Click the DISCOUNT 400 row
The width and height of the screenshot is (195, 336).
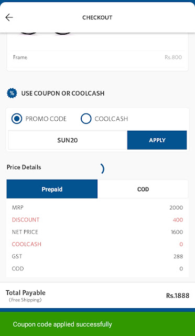tap(97, 220)
